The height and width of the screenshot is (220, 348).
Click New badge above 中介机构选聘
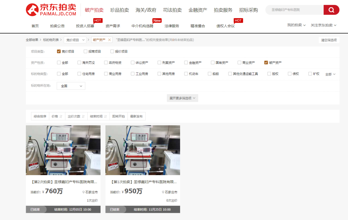click(157, 21)
